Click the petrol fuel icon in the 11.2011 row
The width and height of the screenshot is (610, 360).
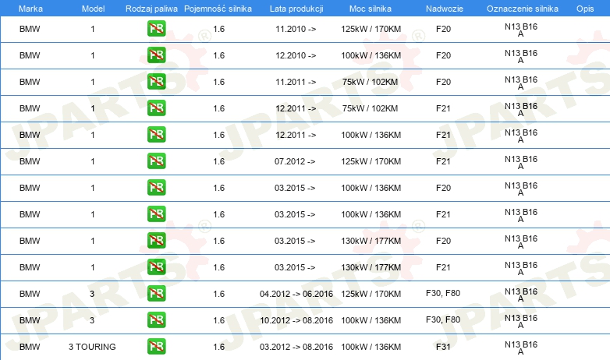[x=156, y=81]
